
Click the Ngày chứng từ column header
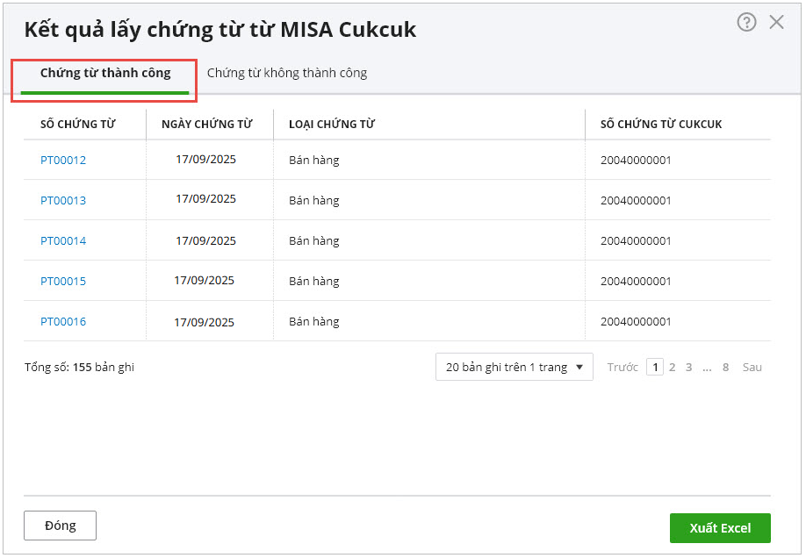(x=207, y=125)
